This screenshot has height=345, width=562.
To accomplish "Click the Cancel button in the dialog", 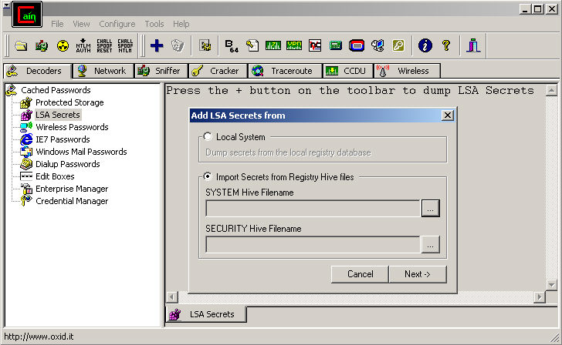I will pos(360,274).
